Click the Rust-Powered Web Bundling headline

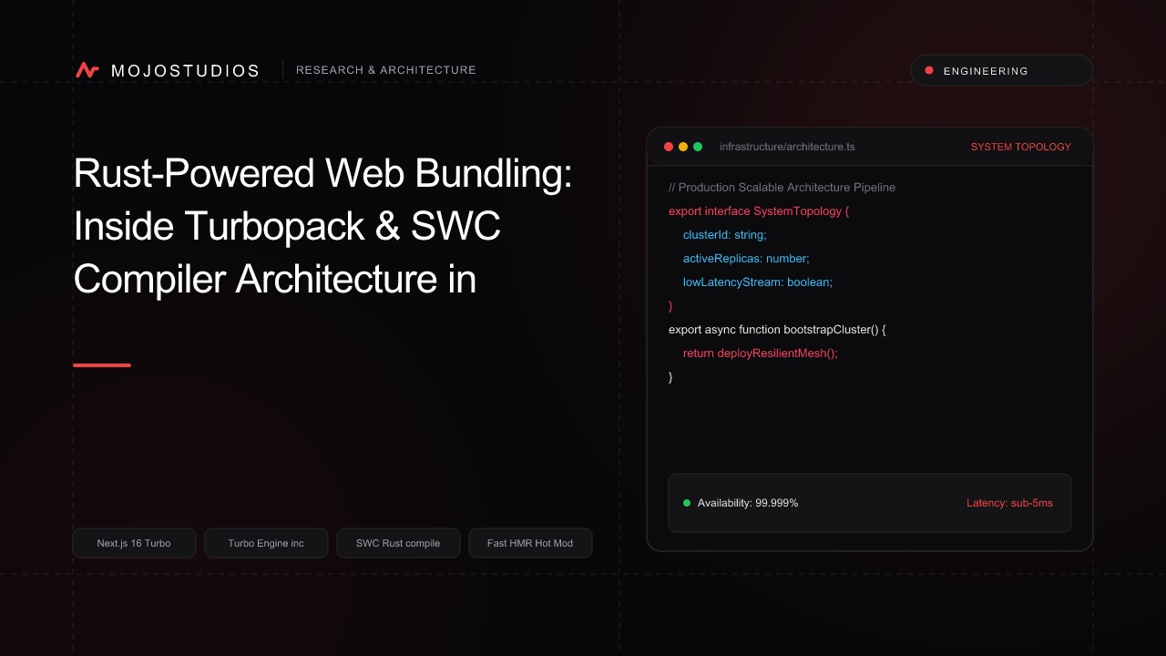(x=322, y=226)
